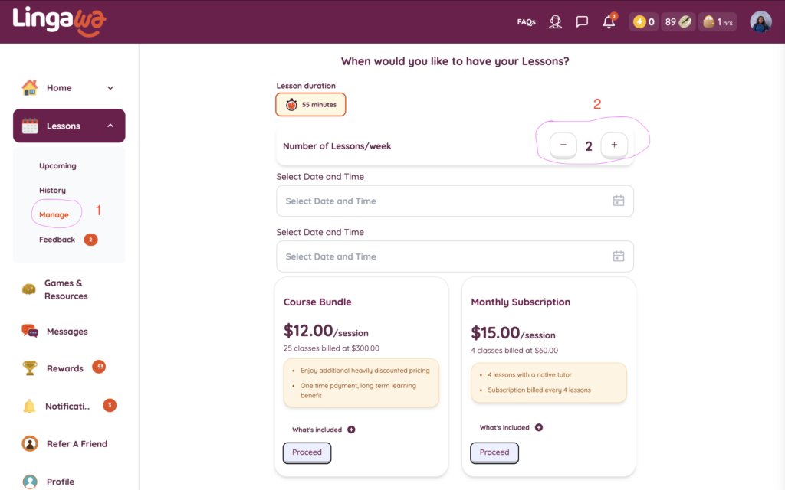The image size is (785, 490).
Task: Click the calendar icon in second date field
Action: click(x=619, y=256)
